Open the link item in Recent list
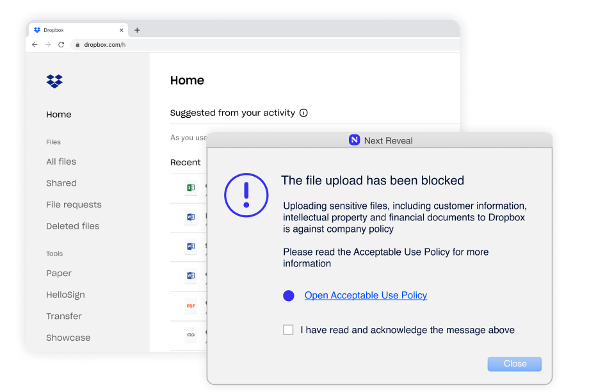Viewport: 589px width, 392px height. tap(191, 334)
